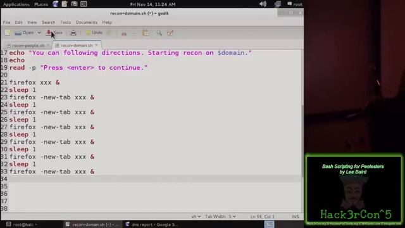Click line 21 firefox xxx &
The height and width of the screenshot is (228, 405).
[34, 83]
